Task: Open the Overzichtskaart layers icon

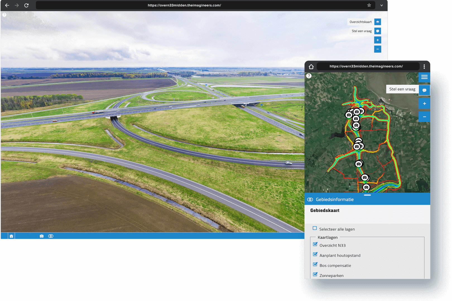Action: point(378,21)
